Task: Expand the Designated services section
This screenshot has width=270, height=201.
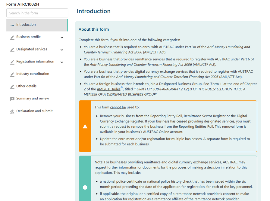Action: pos(62,50)
